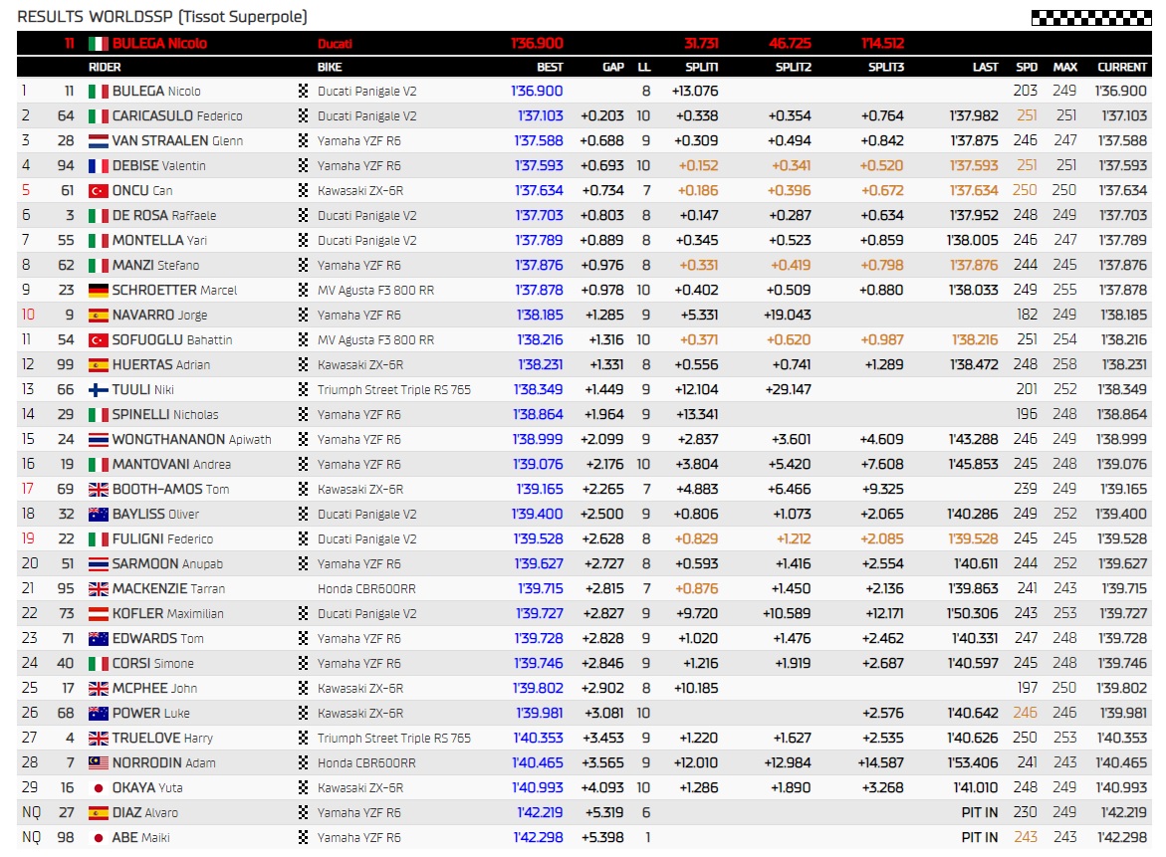Click the SPD column header
1166x857 pixels.
(1027, 67)
